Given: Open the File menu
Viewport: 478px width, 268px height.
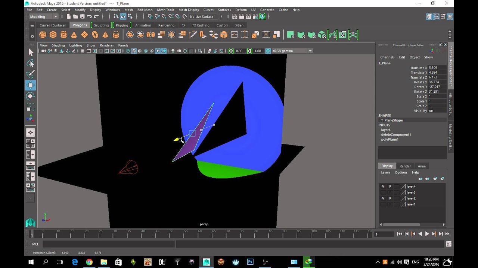Looking at the screenshot, I should click(29, 10).
